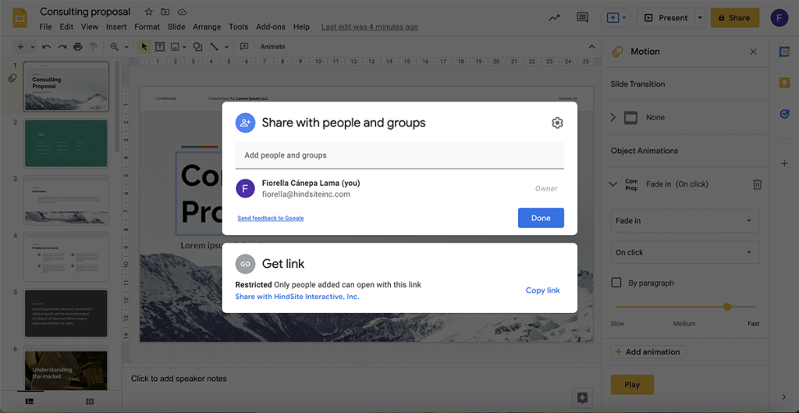Click the animation speed slider handle

coord(727,307)
